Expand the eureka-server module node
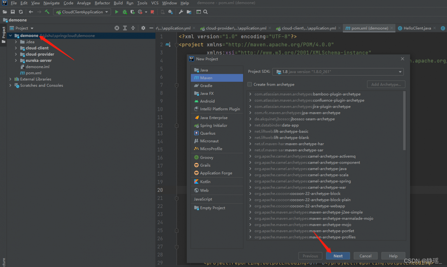Screen dimensions: 447x267 coord(16,60)
